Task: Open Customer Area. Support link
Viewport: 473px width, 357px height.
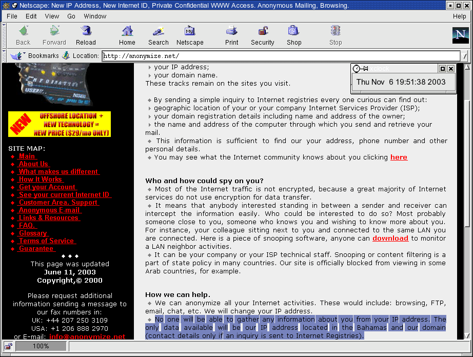Action: pyautogui.click(x=58, y=202)
